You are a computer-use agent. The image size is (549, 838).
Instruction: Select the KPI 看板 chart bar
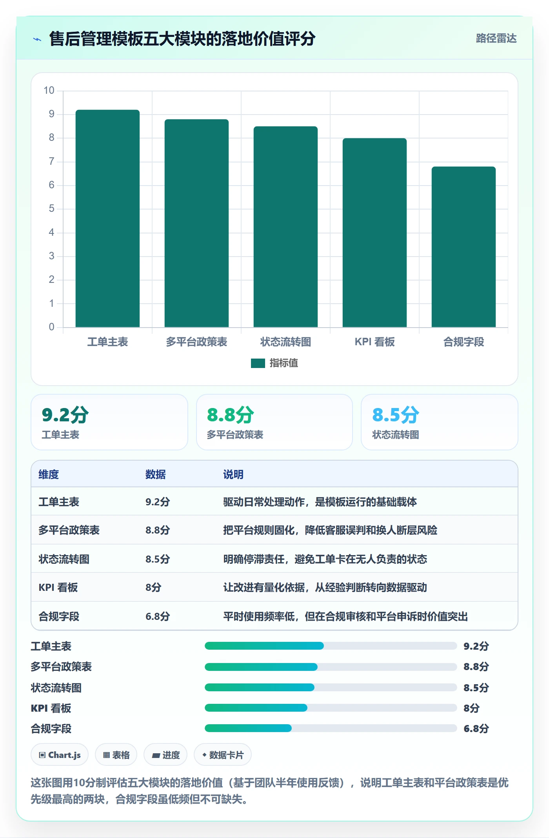[x=374, y=233]
